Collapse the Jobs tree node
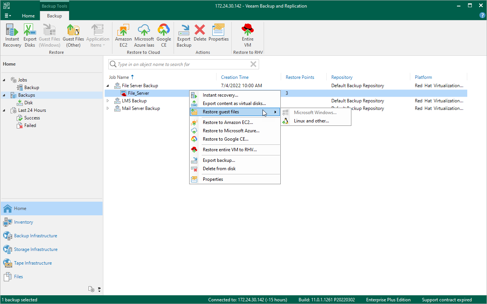 [4, 80]
